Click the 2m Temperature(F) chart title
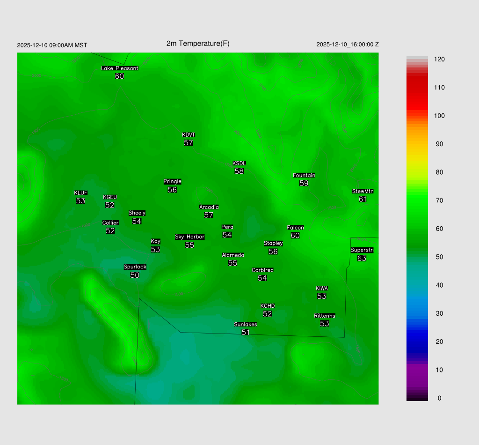This screenshot has width=479, height=445. [198, 44]
